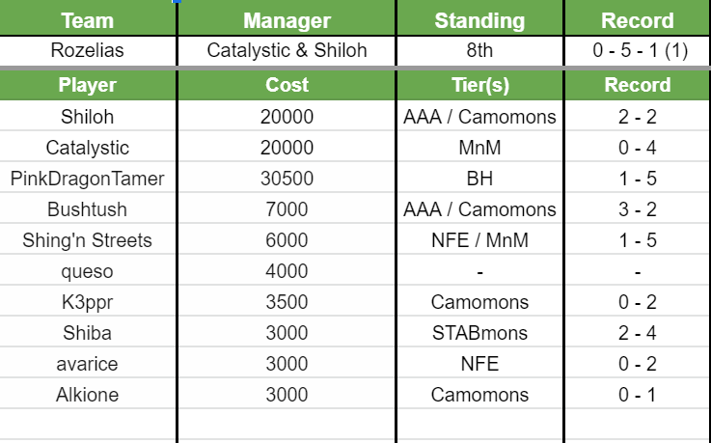Select the Team header cell
Viewport: 711px width, 443px height.
click(x=88, y=17)
